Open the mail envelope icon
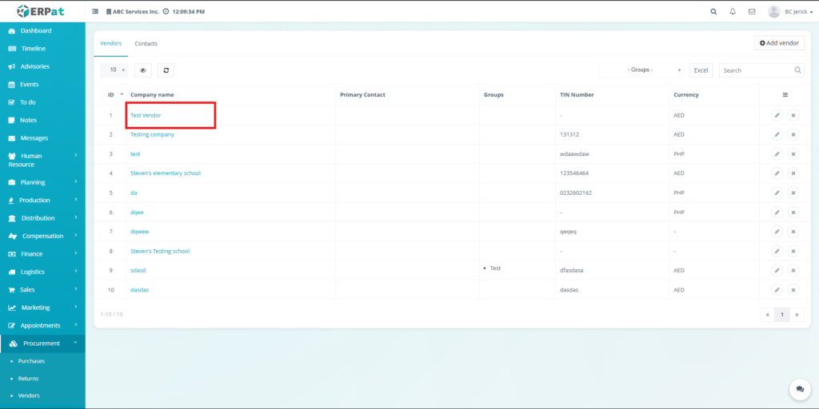The image size is (819, 409). pyautogui.click(x=752, y=11)
